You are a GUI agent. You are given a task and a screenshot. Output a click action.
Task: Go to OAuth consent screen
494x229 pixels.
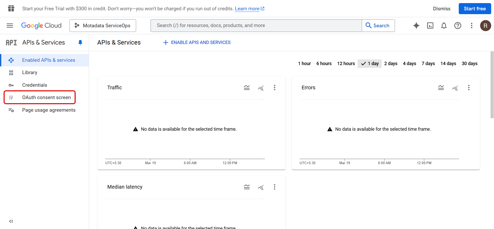pos(46,98)
